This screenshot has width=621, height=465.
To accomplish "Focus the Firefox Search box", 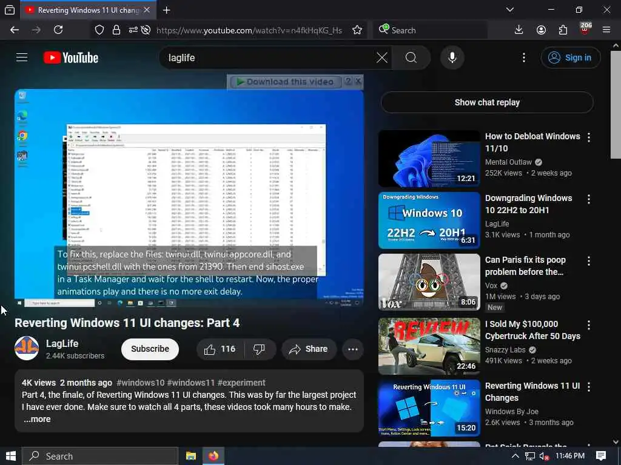I will [432, 30].
